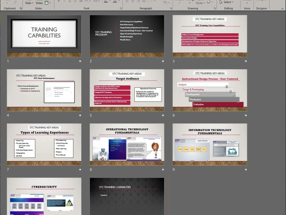The image size is (286, 215).
Task: Click the Voice group label
Action: [x=247, y=8]
